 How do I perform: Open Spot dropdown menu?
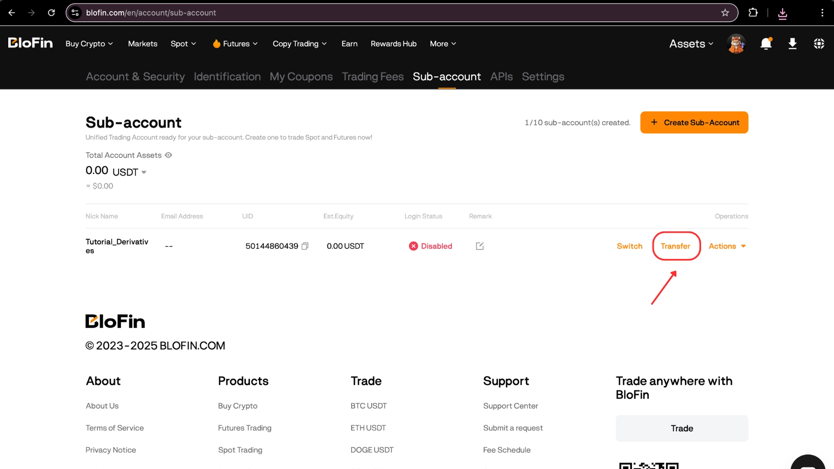coord(183,44)
